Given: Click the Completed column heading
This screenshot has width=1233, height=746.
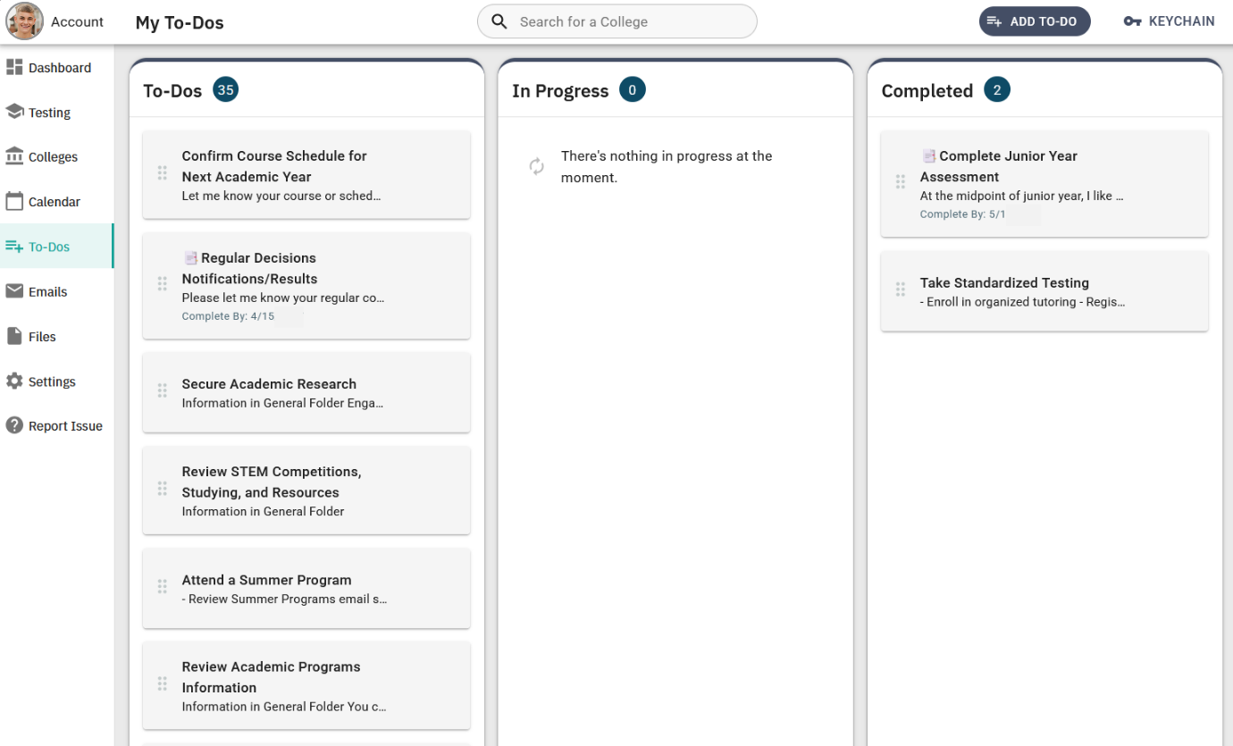Looking at the screenshot, I should (x=927, y=90).
